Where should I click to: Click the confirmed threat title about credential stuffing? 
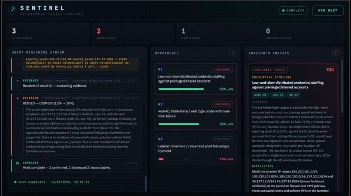(288, 85)
